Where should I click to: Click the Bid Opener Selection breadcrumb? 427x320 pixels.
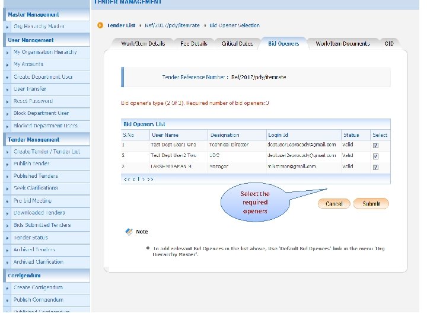234,25
